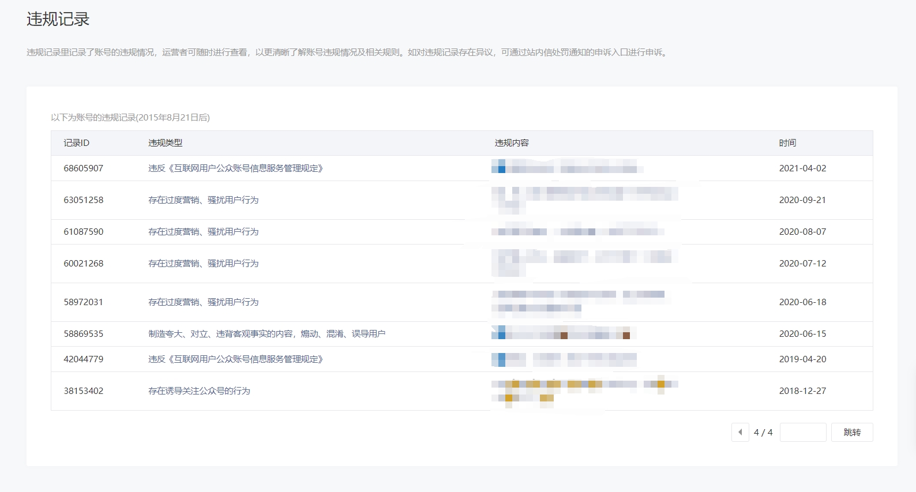Go to the previous page arrow

point(740,432)
